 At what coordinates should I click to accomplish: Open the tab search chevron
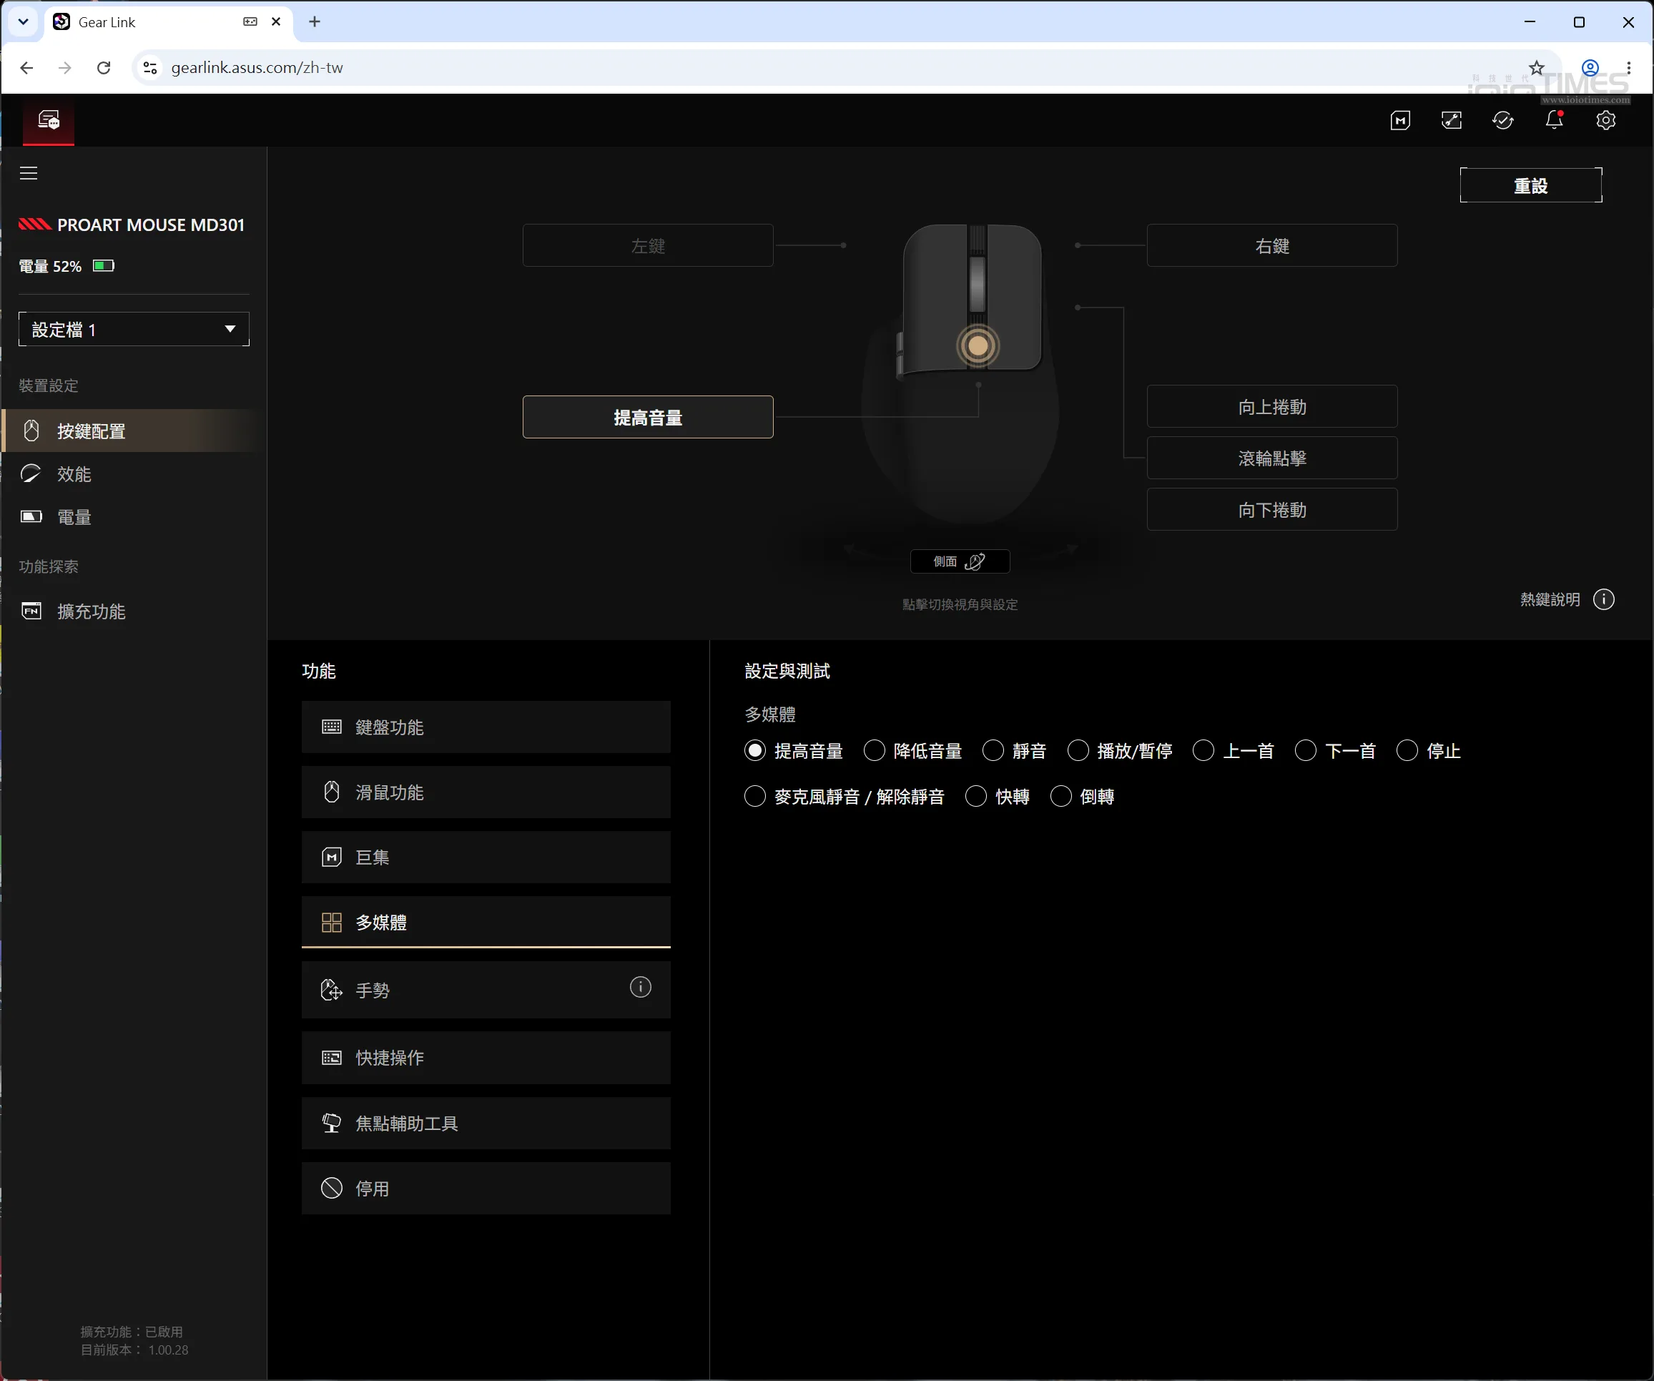point(24,22)
